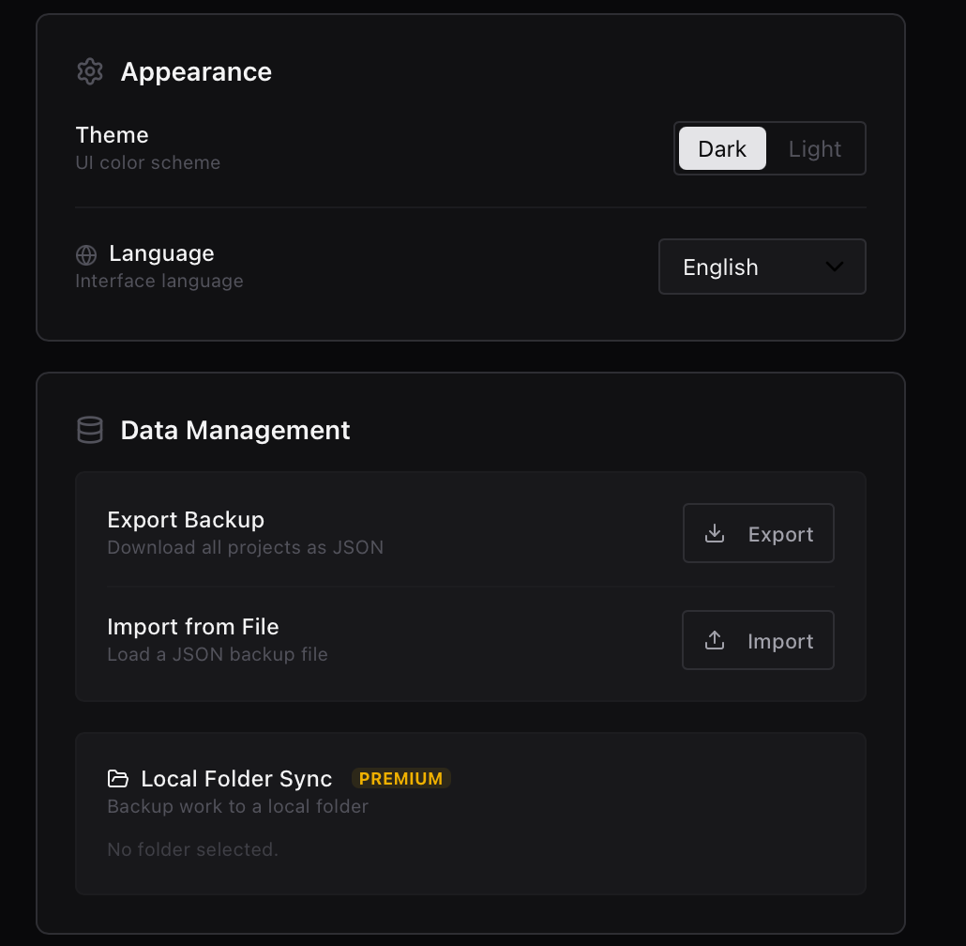This screenshot has height=946, width=966.
Task: Click the globe icon beside Language
Action: [87, 253]
